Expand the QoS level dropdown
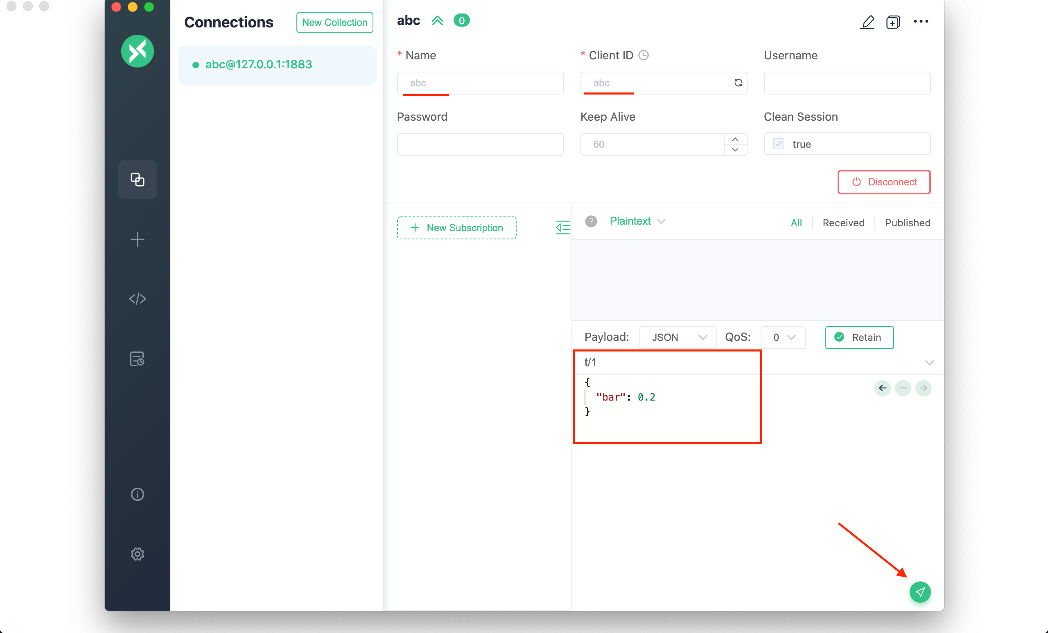 point(782,337)
